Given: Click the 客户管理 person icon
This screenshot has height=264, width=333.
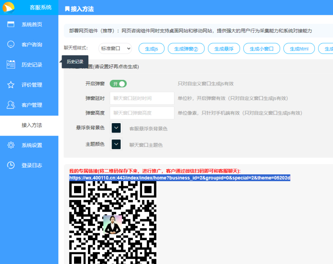Looking at the screenshot, I should coord(11,105).
